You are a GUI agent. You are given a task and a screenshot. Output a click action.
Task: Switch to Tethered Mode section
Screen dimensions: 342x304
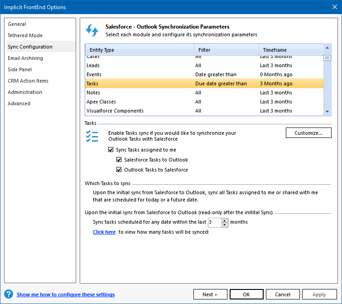coord(25,35)
